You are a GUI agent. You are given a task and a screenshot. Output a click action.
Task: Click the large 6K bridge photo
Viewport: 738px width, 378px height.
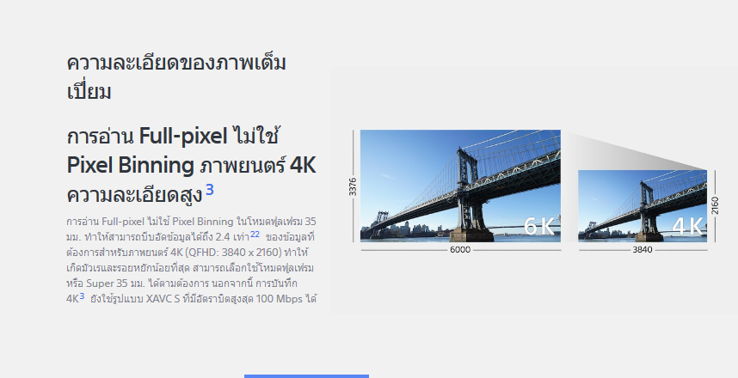[460, 186]
